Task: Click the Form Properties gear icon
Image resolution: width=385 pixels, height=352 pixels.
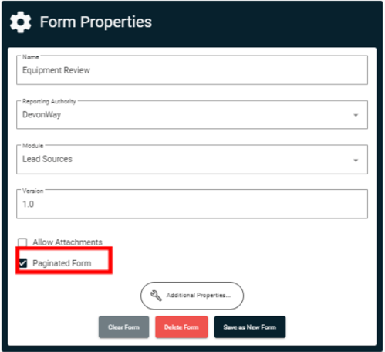Action: coord(21,22)
